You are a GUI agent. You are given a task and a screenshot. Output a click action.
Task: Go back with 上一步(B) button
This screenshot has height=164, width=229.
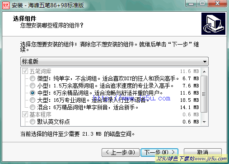point(121,152)
